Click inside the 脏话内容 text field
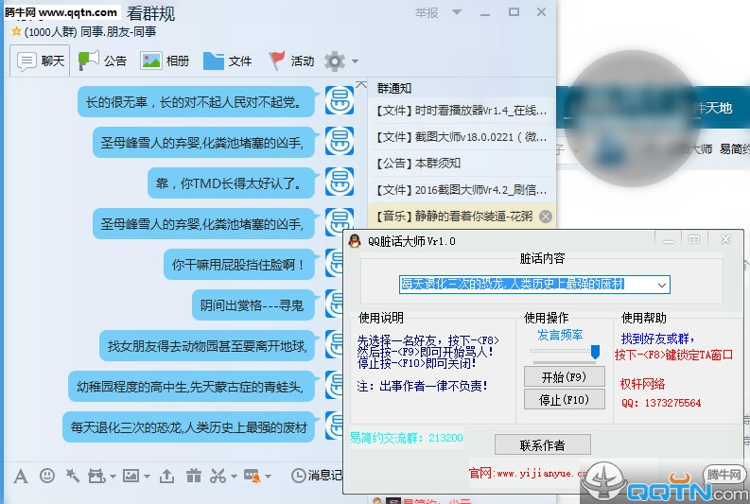Viewport: 750px width, 504px height. tap(526, 284)
